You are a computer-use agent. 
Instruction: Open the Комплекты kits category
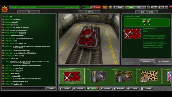click(119, 89)
